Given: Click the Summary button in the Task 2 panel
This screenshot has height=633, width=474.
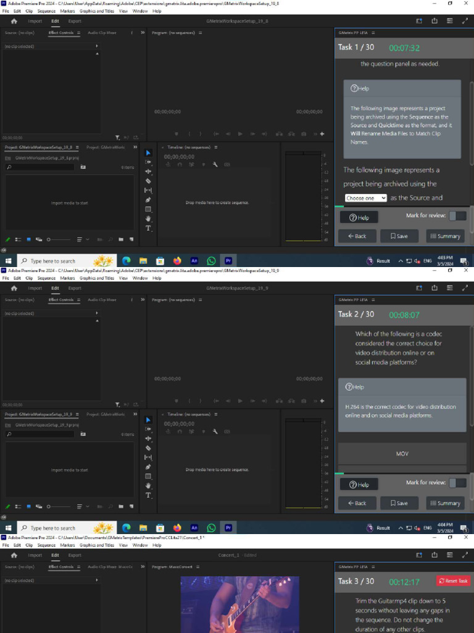Looking at the screenshot, I should [446, 503].
